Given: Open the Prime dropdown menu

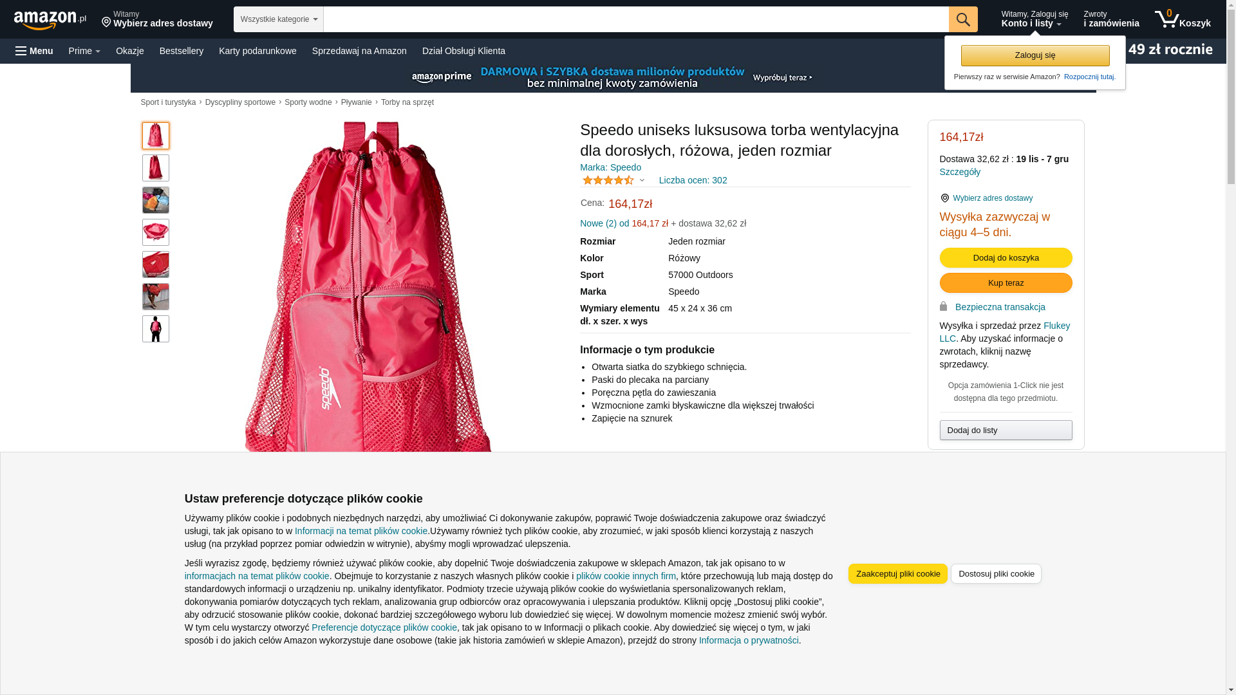Looking at the screenshot, I should pyautogui.click(x=84, y=51).
